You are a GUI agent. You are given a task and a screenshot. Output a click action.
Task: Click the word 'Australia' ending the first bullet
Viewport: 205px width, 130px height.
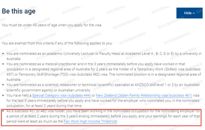[14, 59]
